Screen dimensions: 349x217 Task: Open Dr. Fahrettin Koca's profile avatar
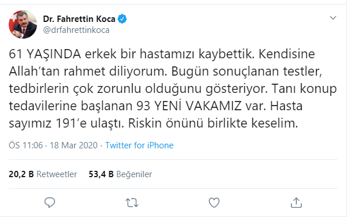click(23, 24)
